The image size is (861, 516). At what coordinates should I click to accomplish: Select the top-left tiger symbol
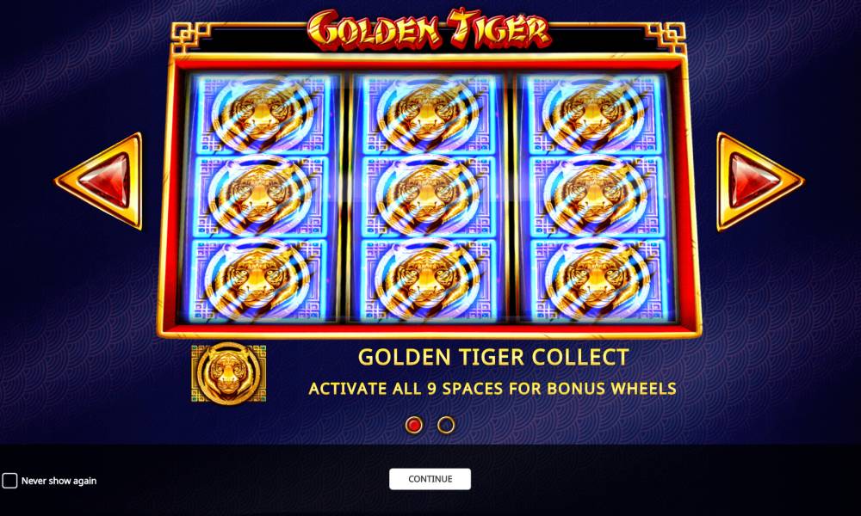coord(263,114)
